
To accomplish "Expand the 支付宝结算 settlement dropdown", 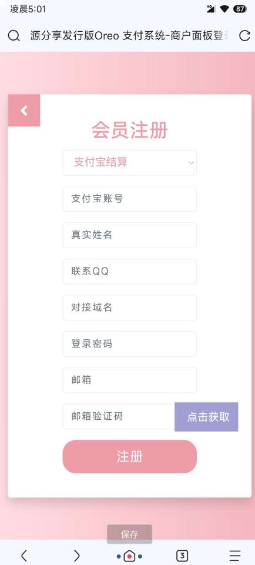I will pos(130,162).
